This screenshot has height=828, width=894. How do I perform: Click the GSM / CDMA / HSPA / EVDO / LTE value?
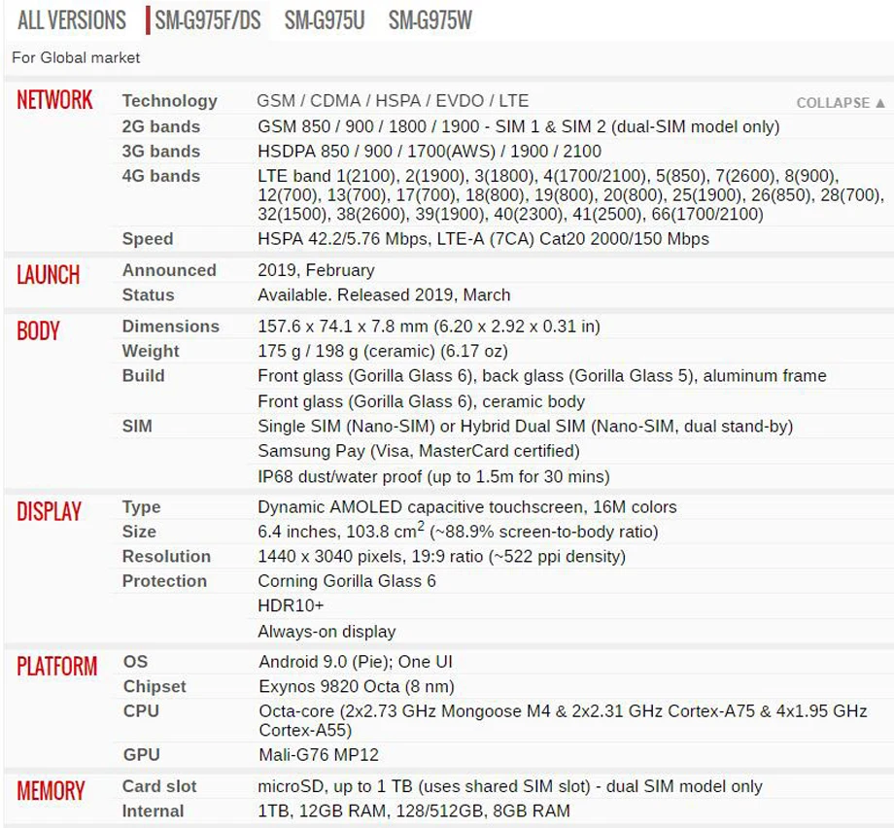393,101
